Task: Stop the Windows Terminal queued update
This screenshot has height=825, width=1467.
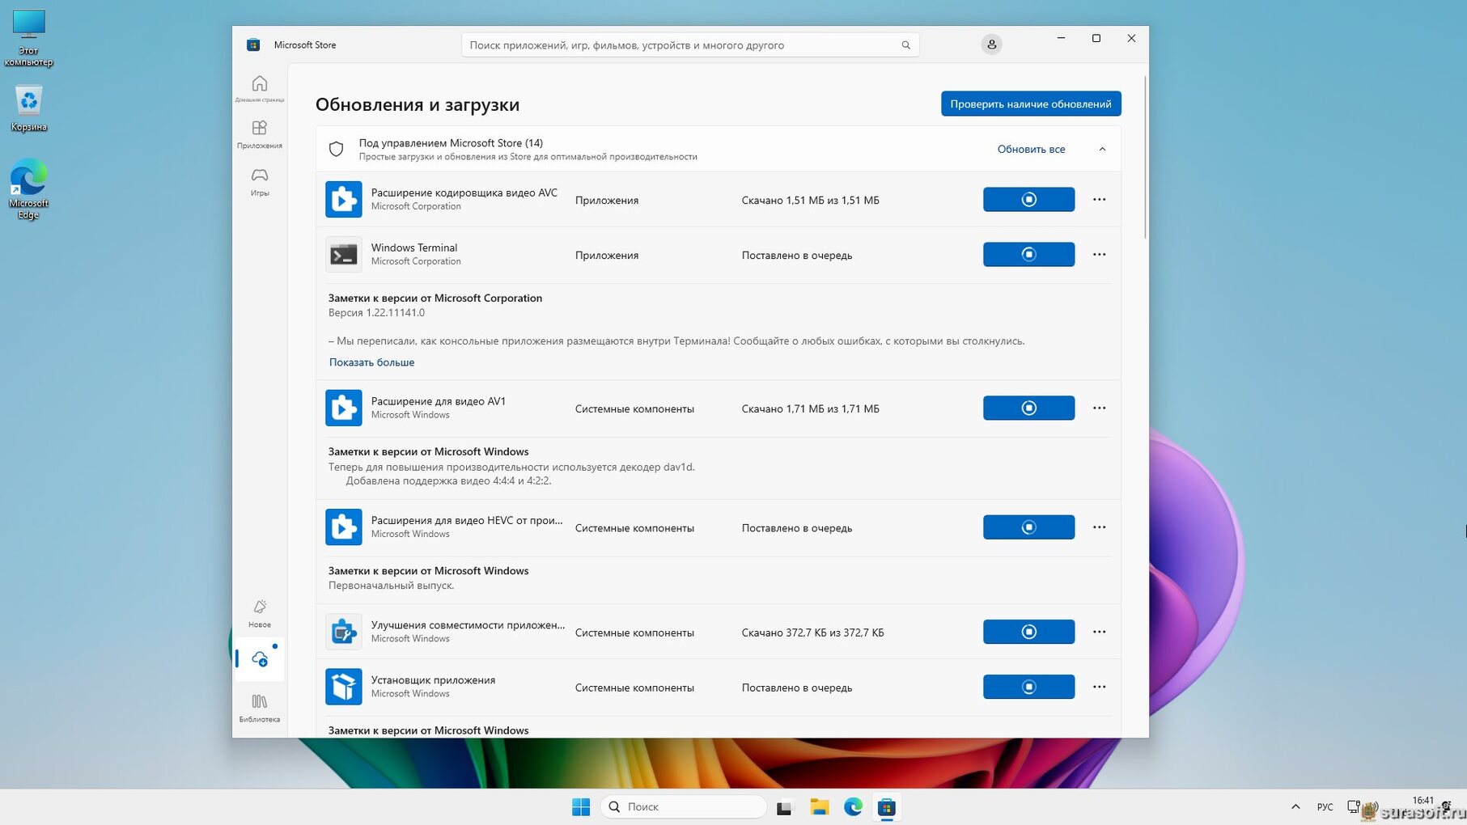Action: (1028, 255)
